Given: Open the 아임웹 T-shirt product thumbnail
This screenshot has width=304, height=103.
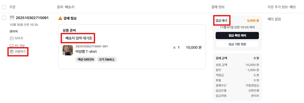Looking at the screenshot, I should [x=68, y=50].
